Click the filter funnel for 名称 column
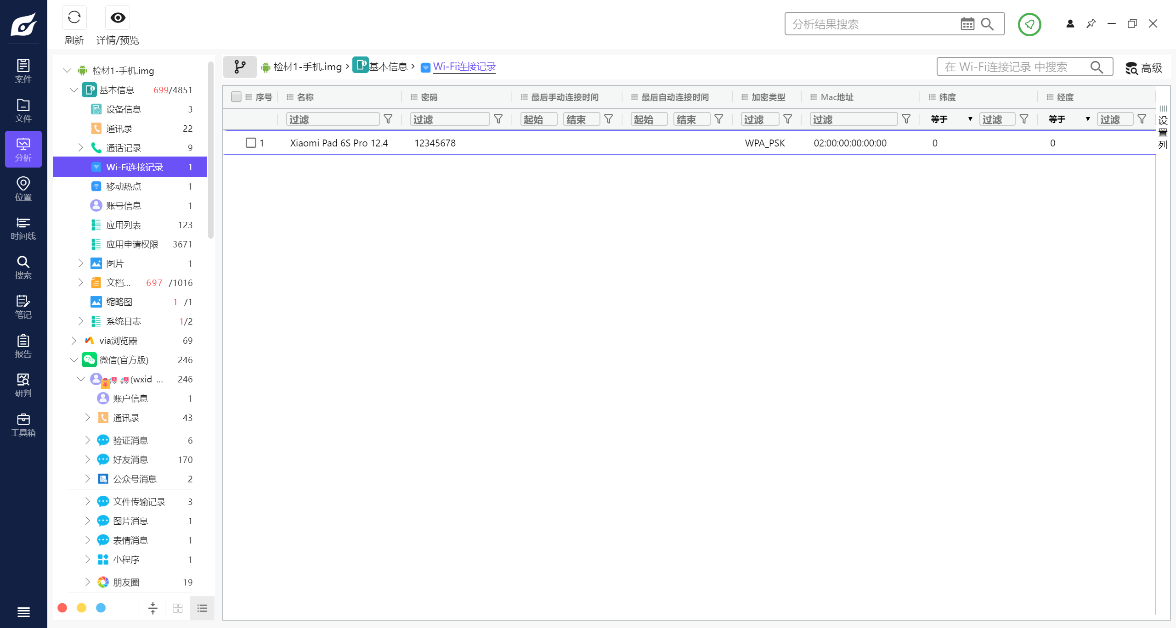1176x628 pixels. point(388,119)
